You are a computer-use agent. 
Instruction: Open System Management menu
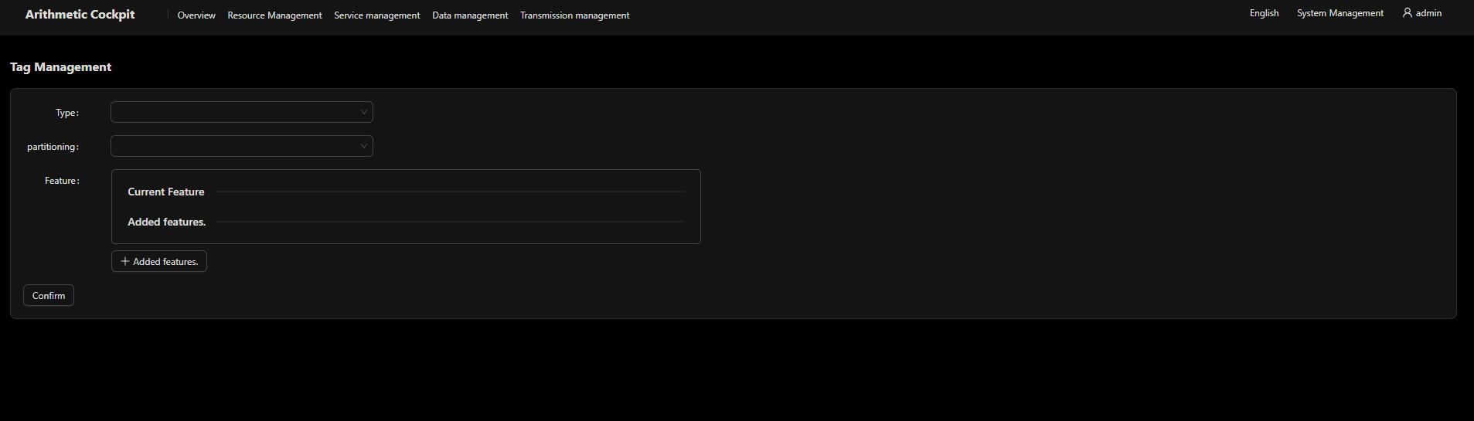tap(1340, 13)
